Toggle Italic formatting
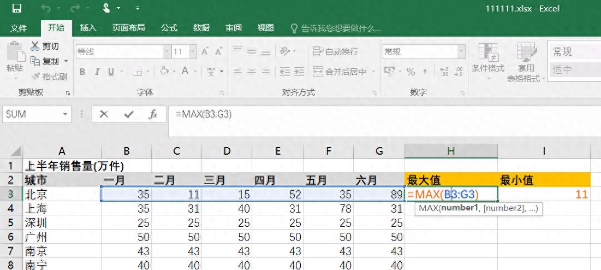Image resolution: width=601 pixels, height=270 pixels. click(97, 72)
